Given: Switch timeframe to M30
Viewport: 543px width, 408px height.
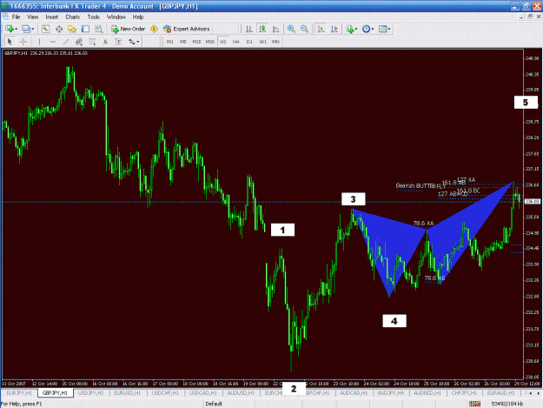Looking at the screenshot, I should [210, 42].
